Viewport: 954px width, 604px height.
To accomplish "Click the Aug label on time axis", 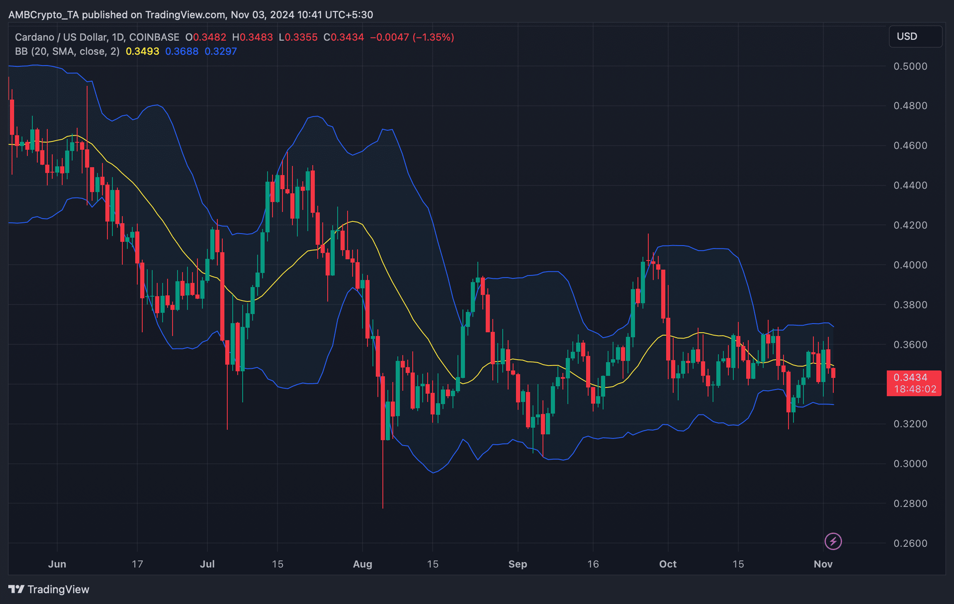I will 363,564.
